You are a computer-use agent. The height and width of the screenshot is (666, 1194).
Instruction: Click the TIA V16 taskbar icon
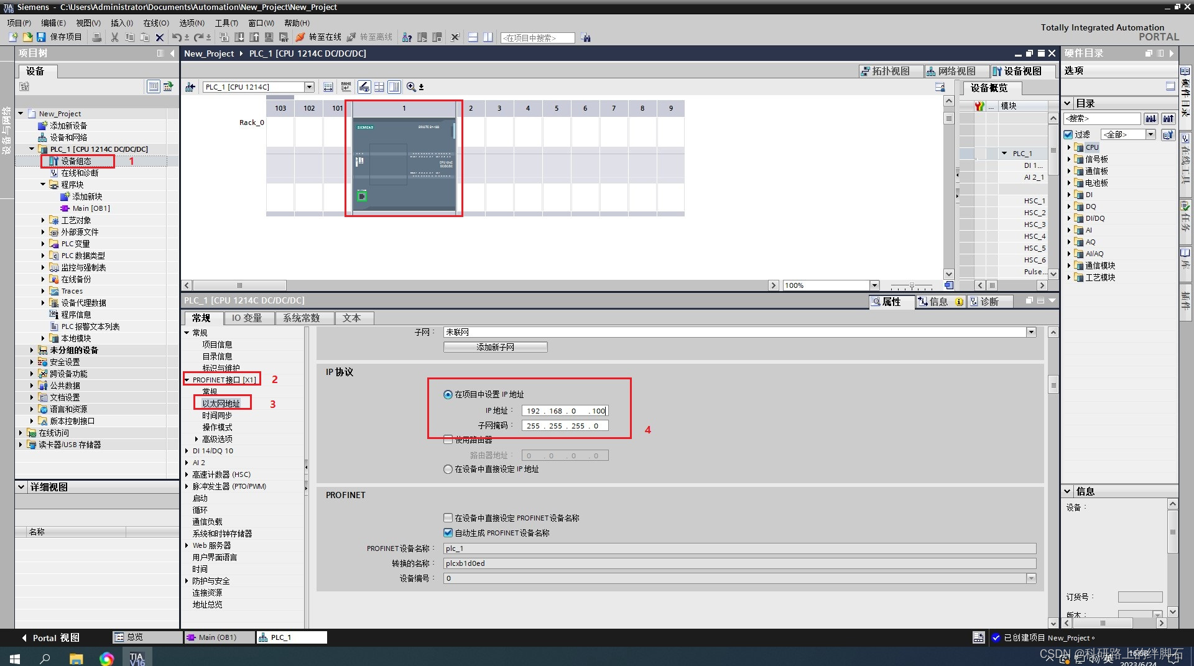tap(137, 658)
